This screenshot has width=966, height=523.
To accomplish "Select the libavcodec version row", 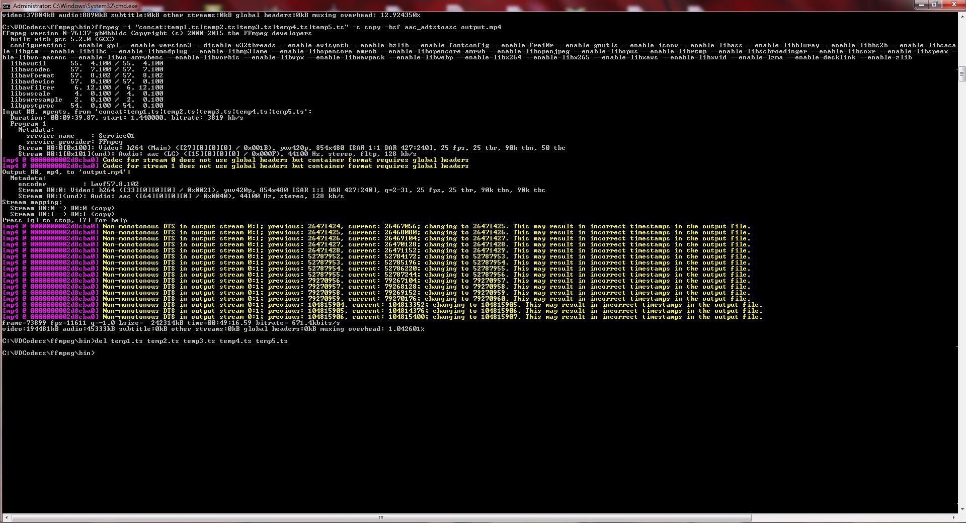I will pyautogui.click(x=87, y=69).
